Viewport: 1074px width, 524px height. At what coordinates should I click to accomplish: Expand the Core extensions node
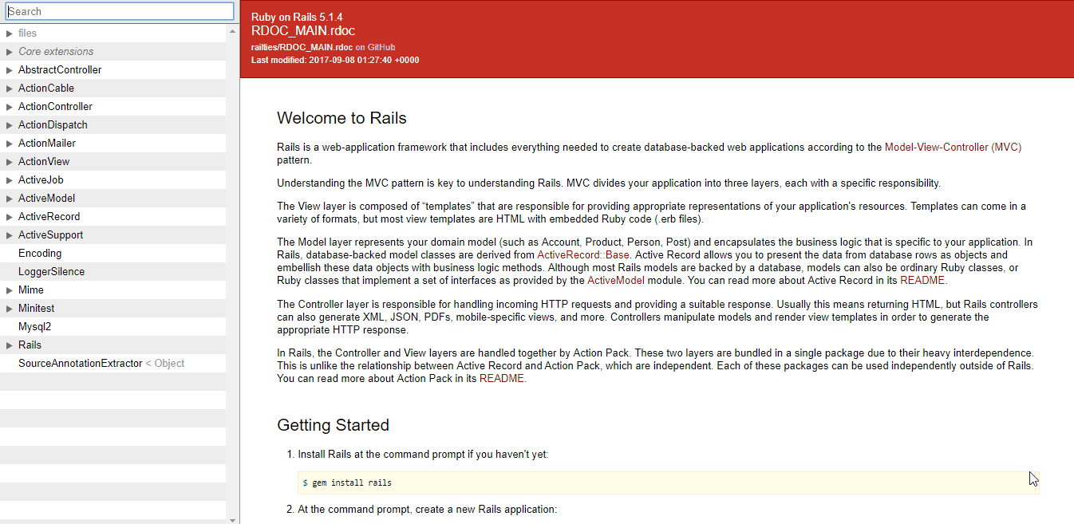click(10, 52)
